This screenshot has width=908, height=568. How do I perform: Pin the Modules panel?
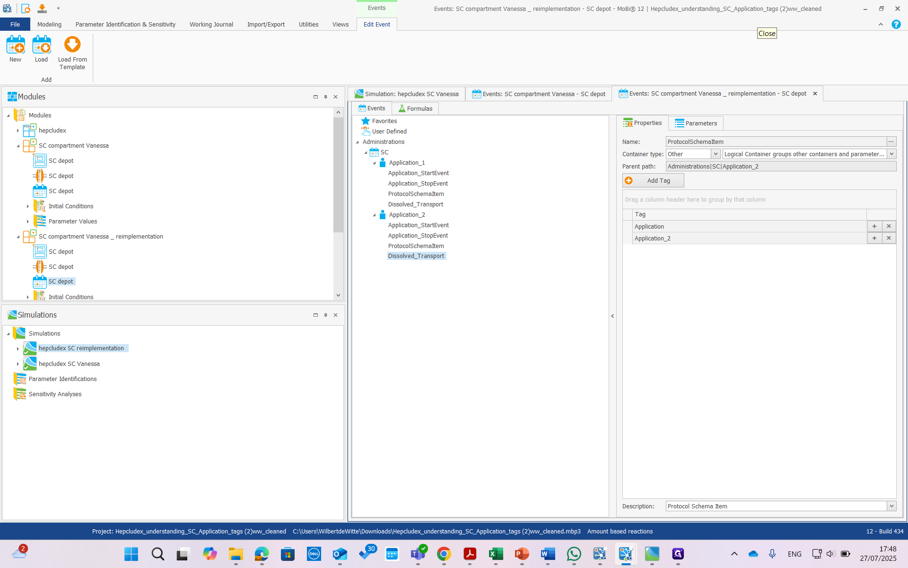point(325,97)
